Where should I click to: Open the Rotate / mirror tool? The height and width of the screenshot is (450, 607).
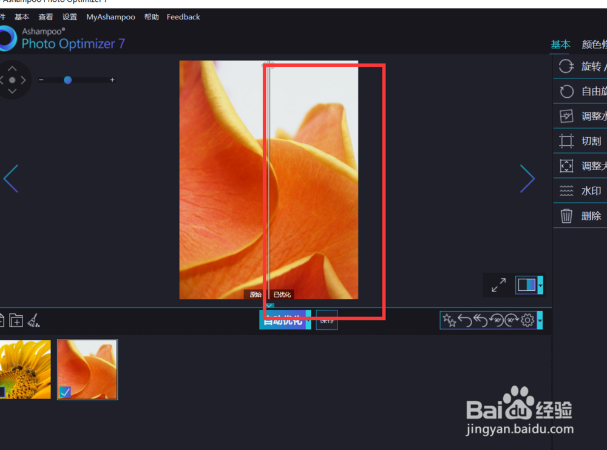[x=580, y=66]
